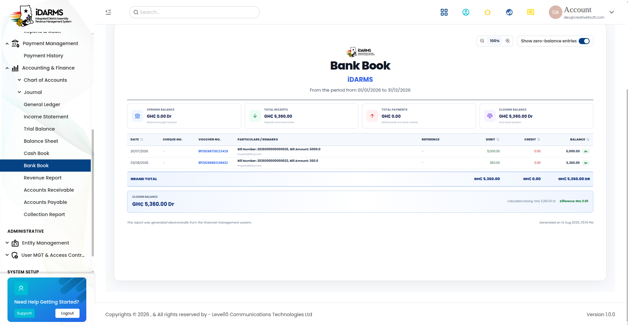The width and height of the screenshot is (628, 326).
Task: Open the globe icon in header
Action: [x=509, y=12]
